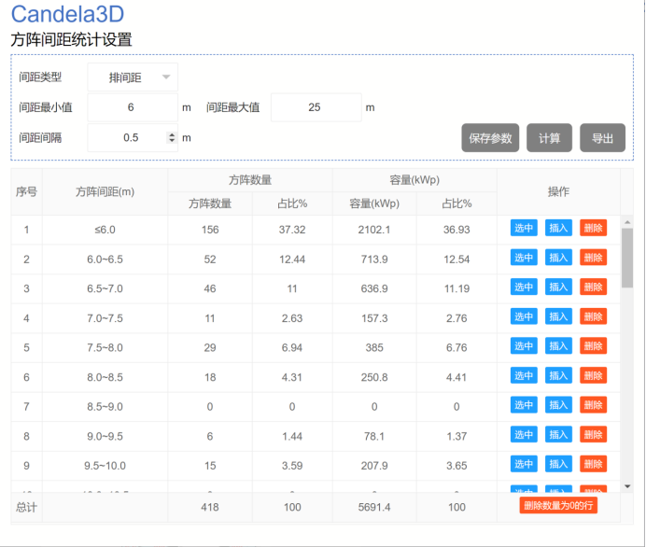The width and height of the screenshot is (646, 547).
Task: Click 插入 in row 9.0~9.5
Action: pos(558,435)
